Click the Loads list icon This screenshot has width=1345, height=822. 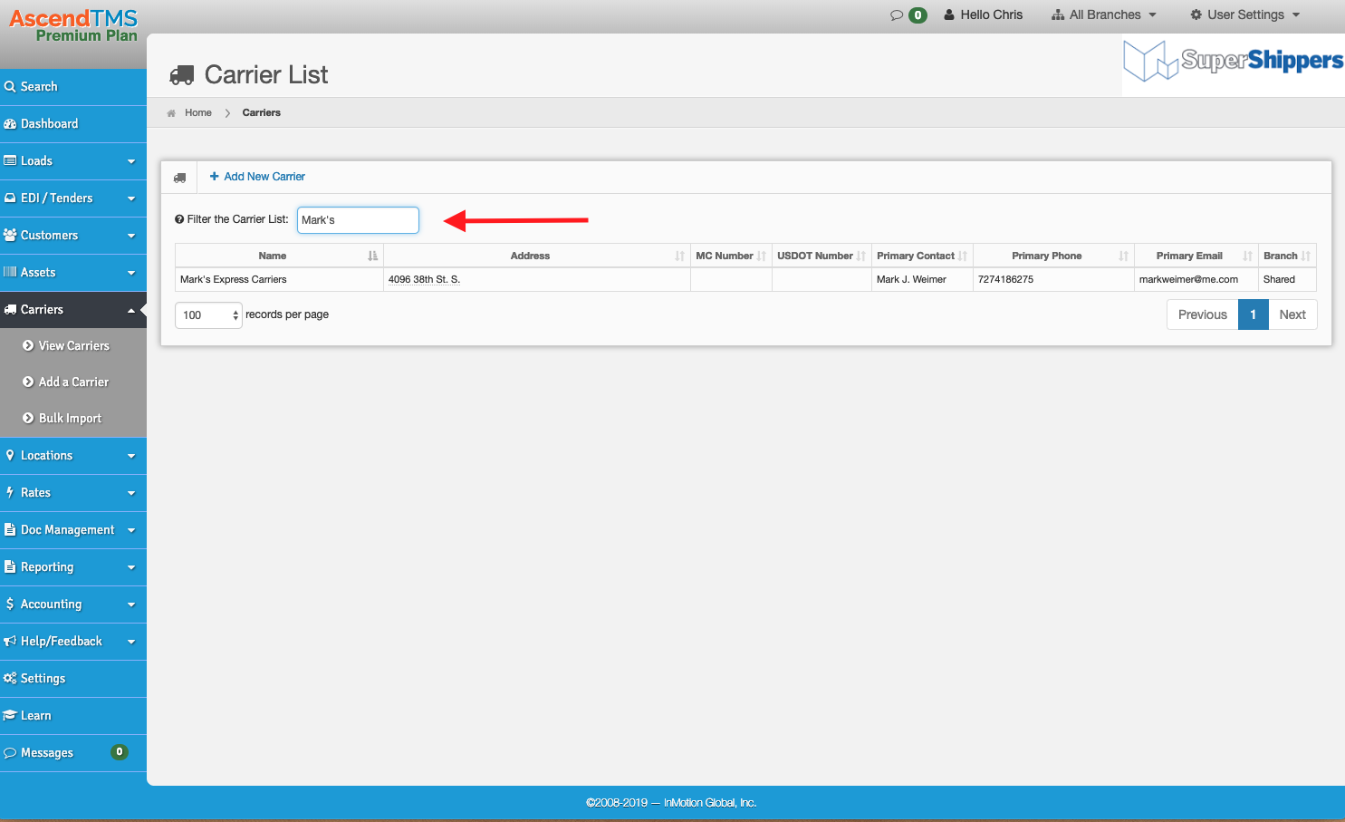(x=10, y=161)
